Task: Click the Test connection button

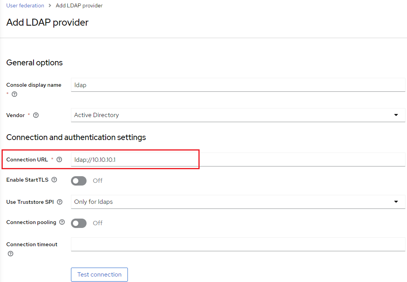Action: [99, 274]
